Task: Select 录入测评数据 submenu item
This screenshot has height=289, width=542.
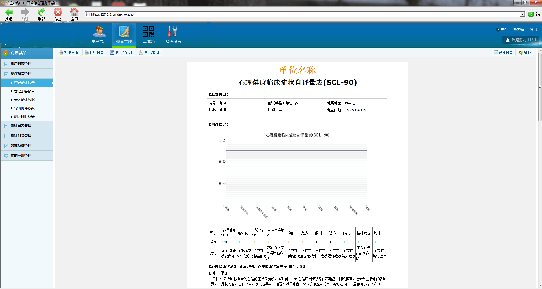Action: pyautogui.click(x=24, y=100)
